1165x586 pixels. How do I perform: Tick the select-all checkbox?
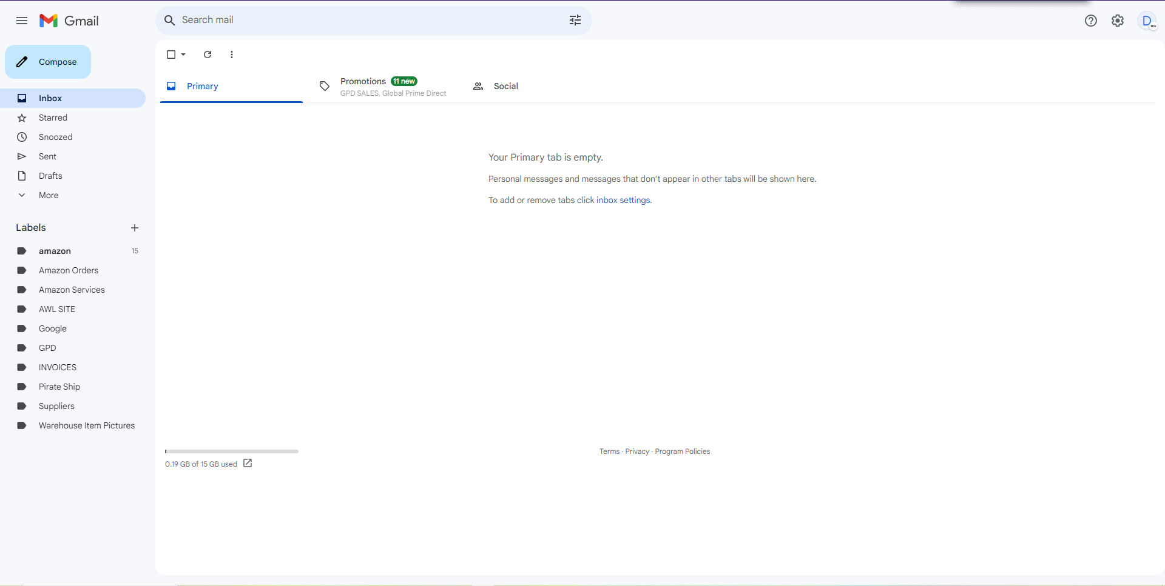pyautogui.click(x=171, y=55)
